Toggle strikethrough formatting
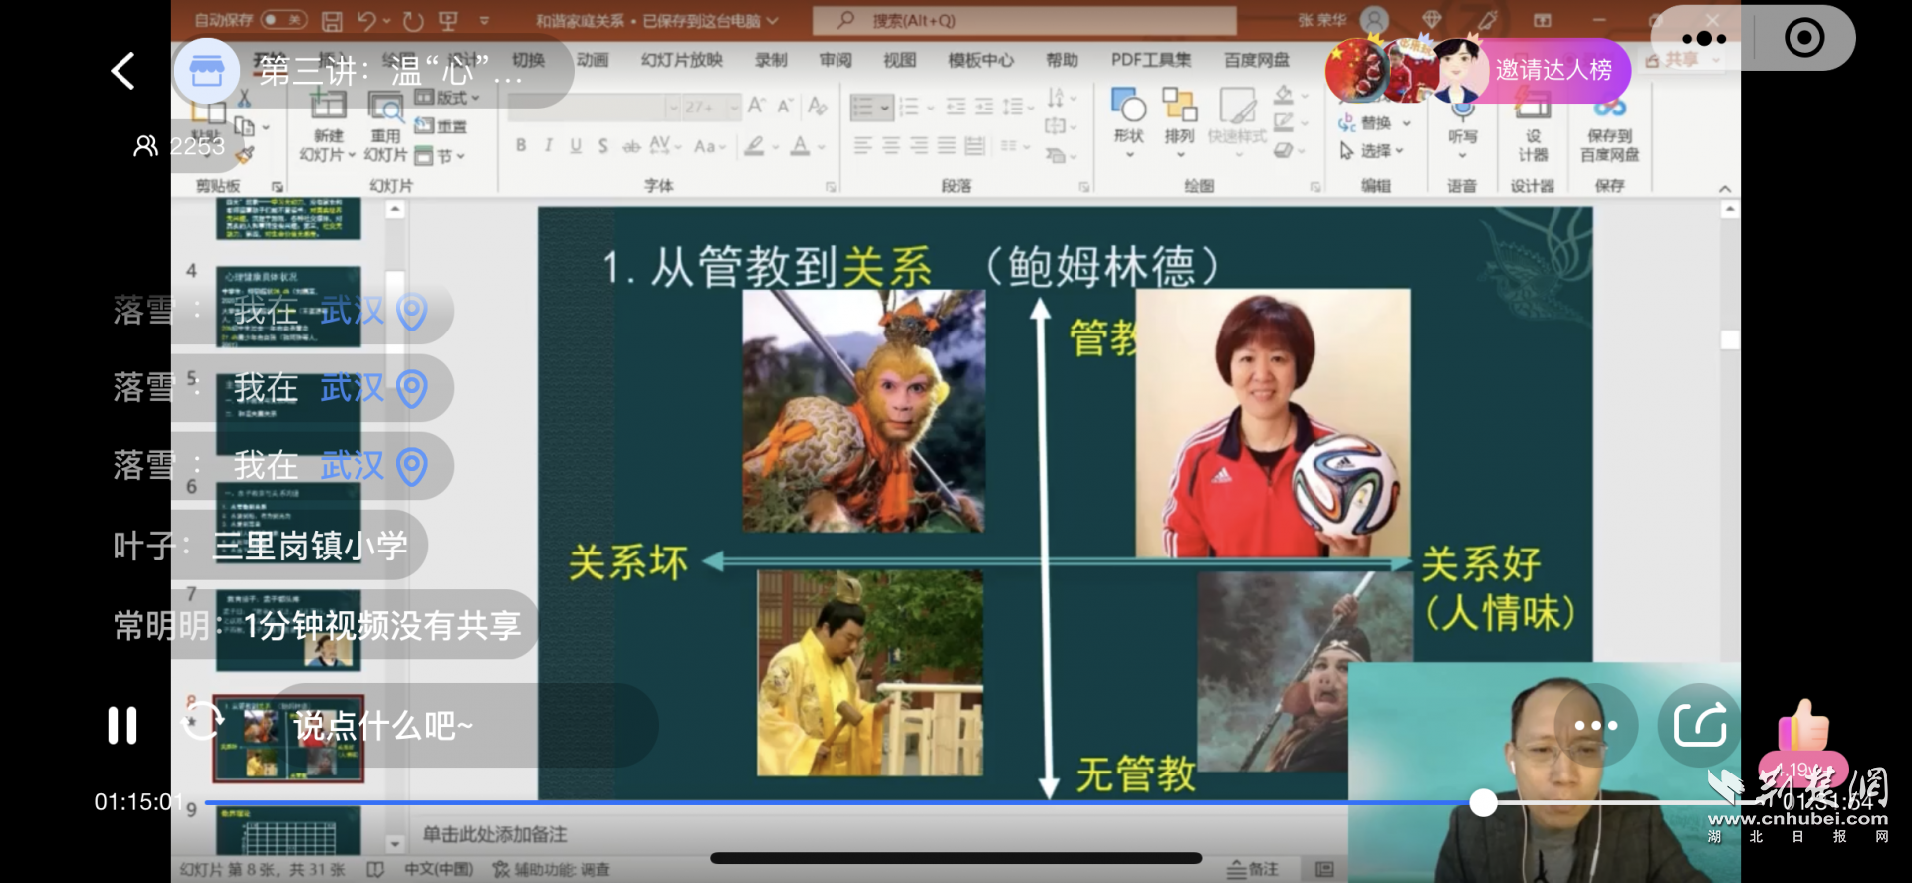The height and width of the screenshot is (883, 1912). pyautogui.click(x=631, y=146)
